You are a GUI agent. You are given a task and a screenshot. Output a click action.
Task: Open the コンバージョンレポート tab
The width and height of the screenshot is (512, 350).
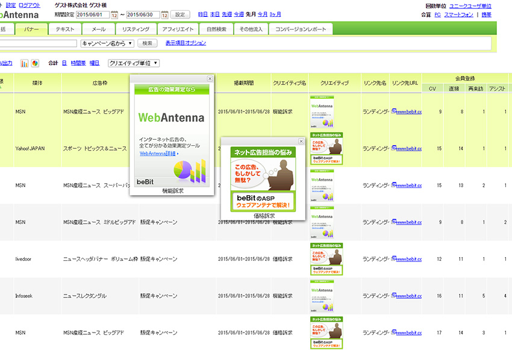300,29
